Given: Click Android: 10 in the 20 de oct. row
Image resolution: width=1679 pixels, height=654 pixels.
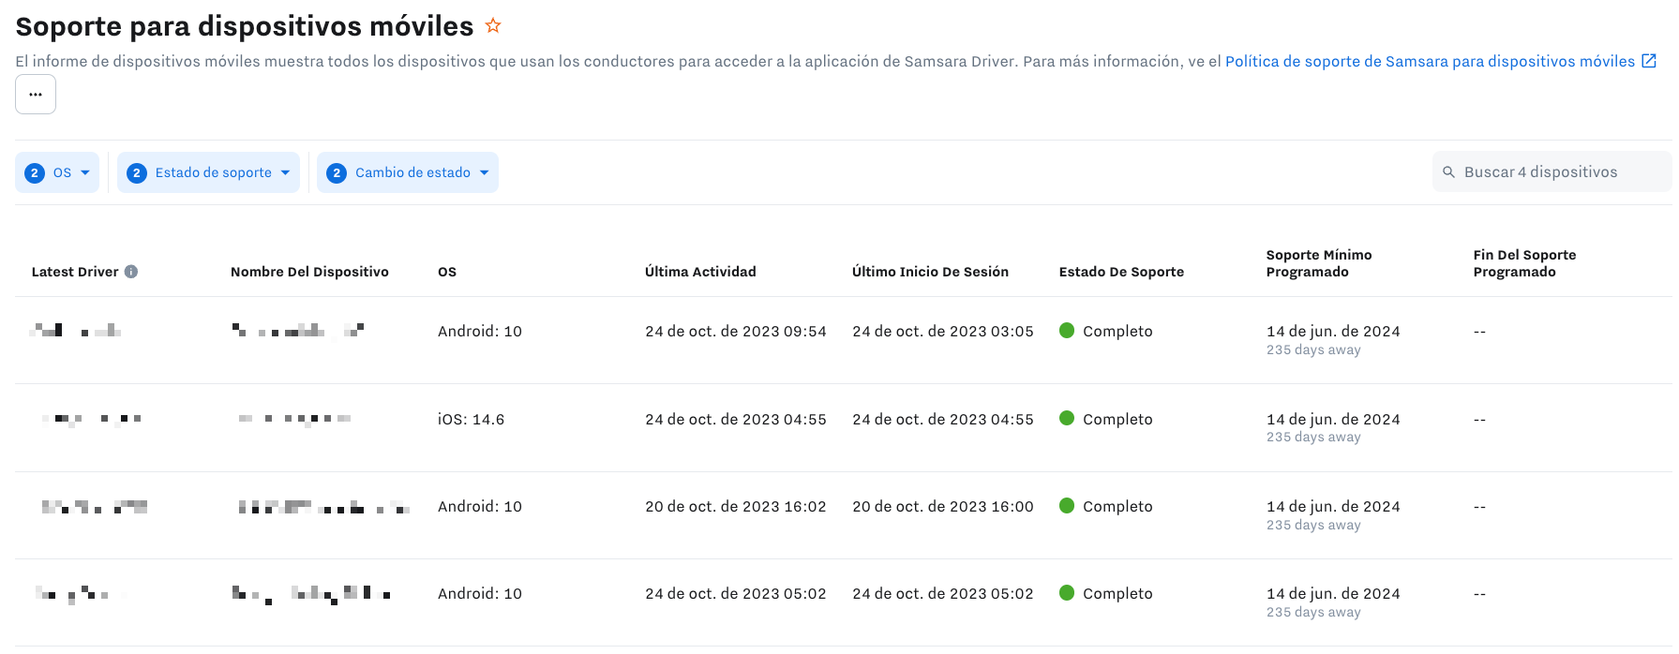Looking at the screenshot, I should pyautogui.click(x=480, y=506).
